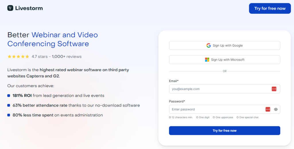The height and width of the screenshot is (149, 294).
Task: Click the OR separator label
Action: click(x=225, y=71)
